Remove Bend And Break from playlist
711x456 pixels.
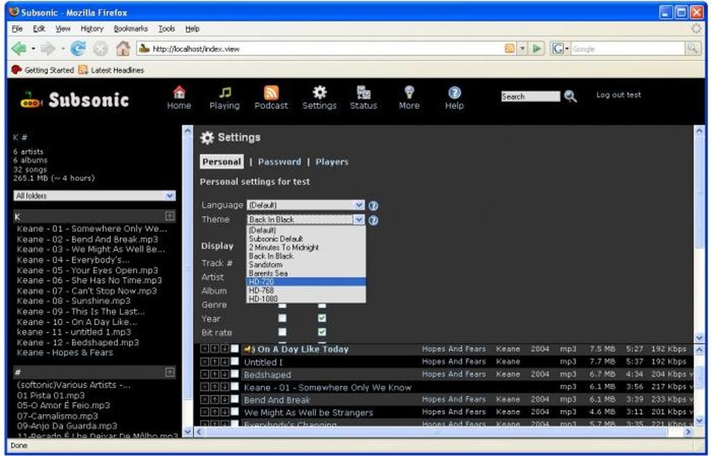click(204, 400)
